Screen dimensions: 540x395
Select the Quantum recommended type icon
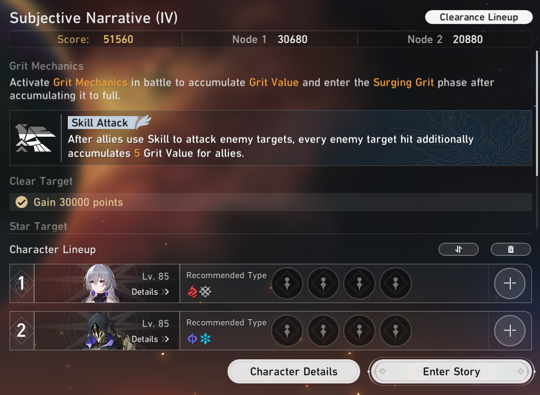coord(192,339)
